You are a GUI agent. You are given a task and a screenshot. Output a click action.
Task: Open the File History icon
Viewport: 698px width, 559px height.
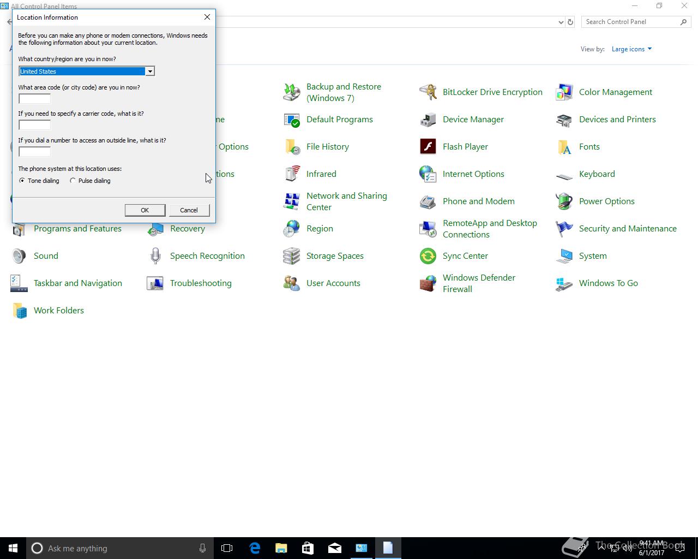[292, 147]
